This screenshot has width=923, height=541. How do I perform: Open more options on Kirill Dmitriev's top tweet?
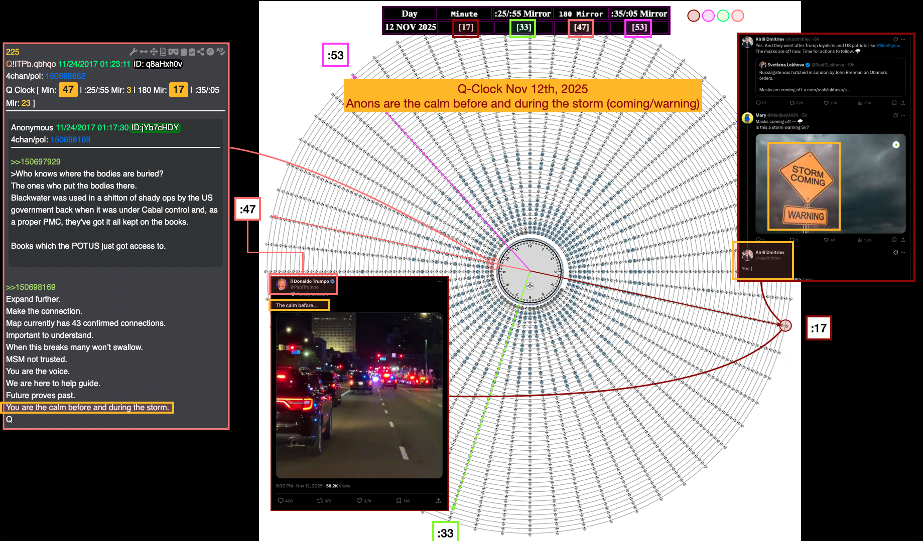pos(903,39)
